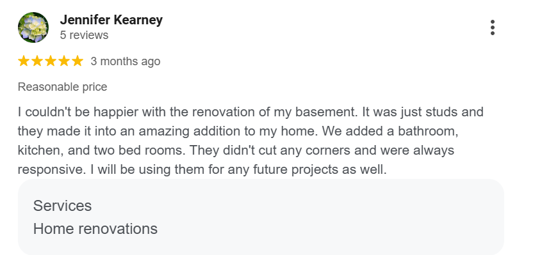Viewport: 542px width, 255px height.
Task: Select the fifth gold rating star
Action: (x=78, y=61)
